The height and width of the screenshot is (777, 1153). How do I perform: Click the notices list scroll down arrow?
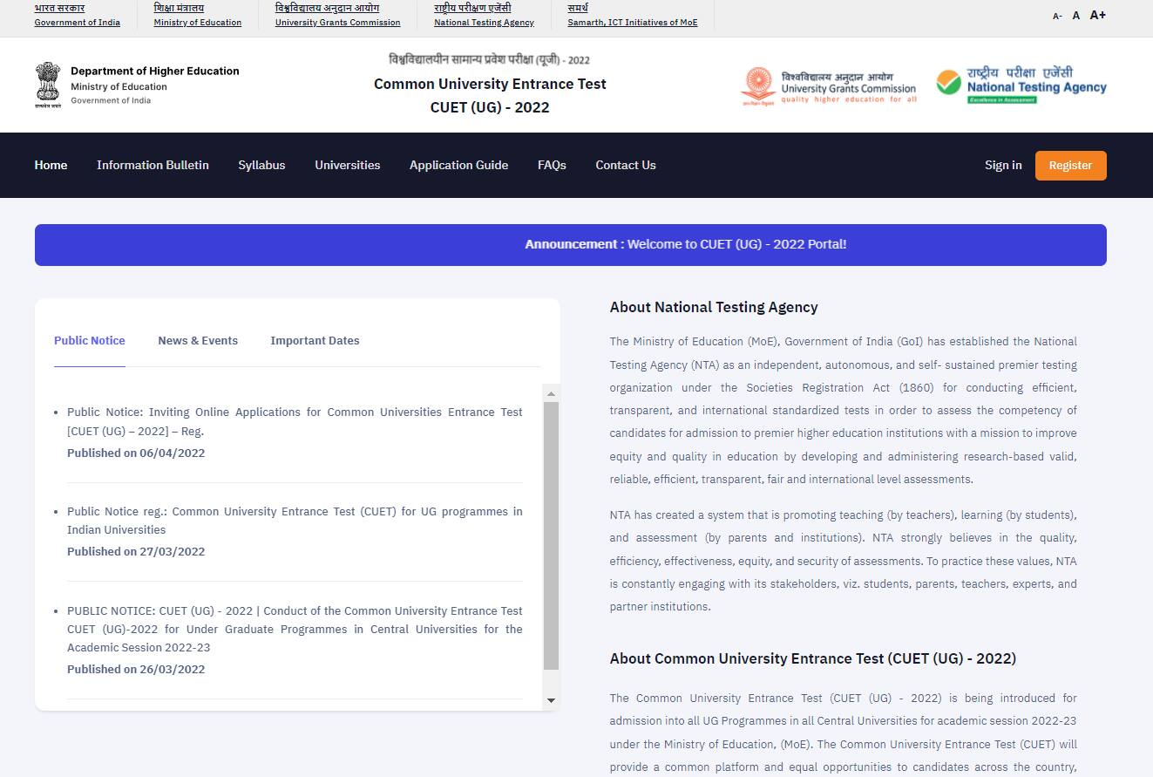click(551, 700)
